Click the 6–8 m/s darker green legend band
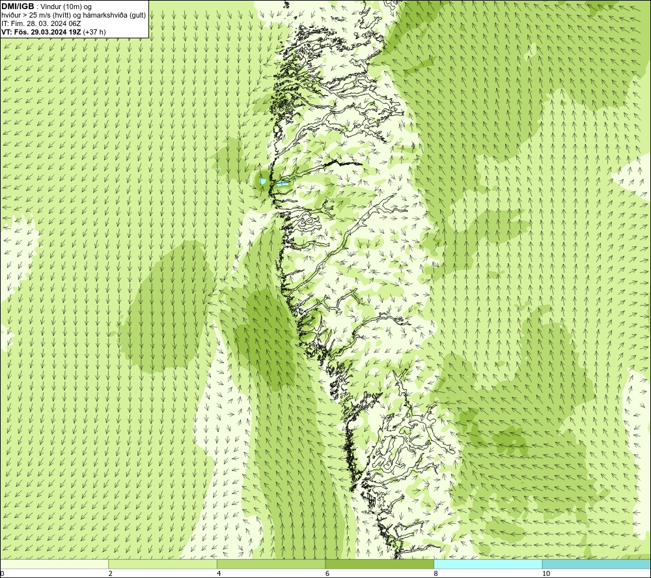This screenshot has width=651, height=578. coord(380,564)
